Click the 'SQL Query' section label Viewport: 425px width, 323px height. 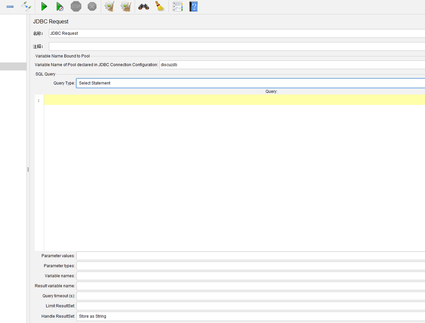click(x=45, y=74)
